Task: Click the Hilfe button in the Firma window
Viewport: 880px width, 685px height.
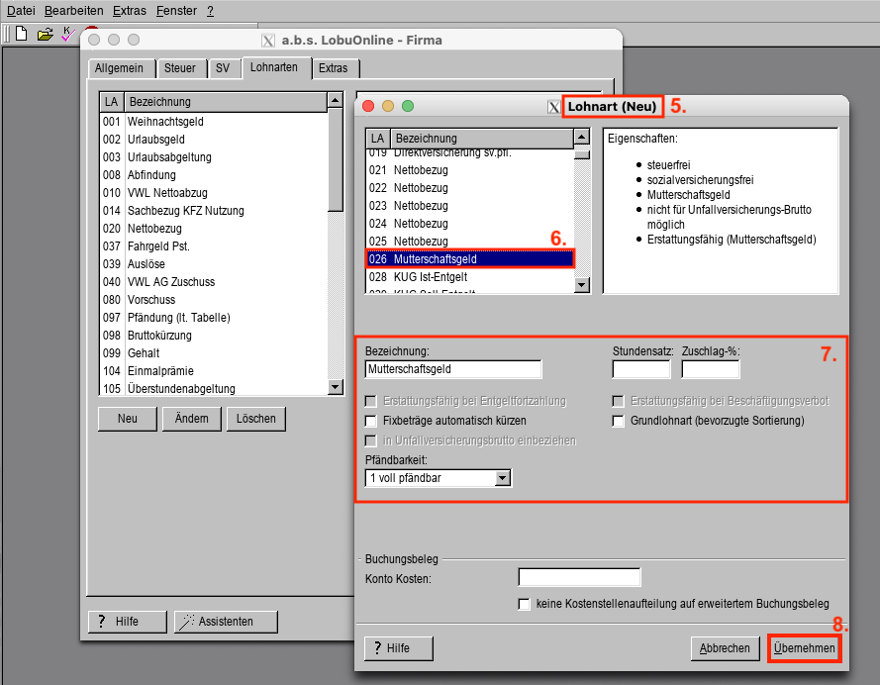Action: 128,622
